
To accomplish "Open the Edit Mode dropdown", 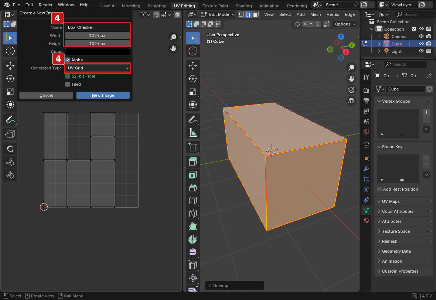I will tap(218, 14).
